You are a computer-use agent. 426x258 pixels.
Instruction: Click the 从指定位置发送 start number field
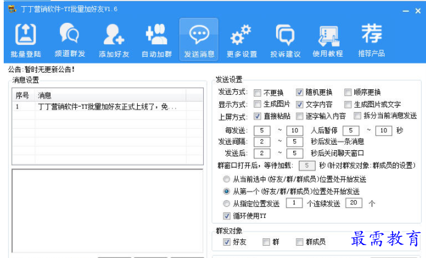coord(294,203)
